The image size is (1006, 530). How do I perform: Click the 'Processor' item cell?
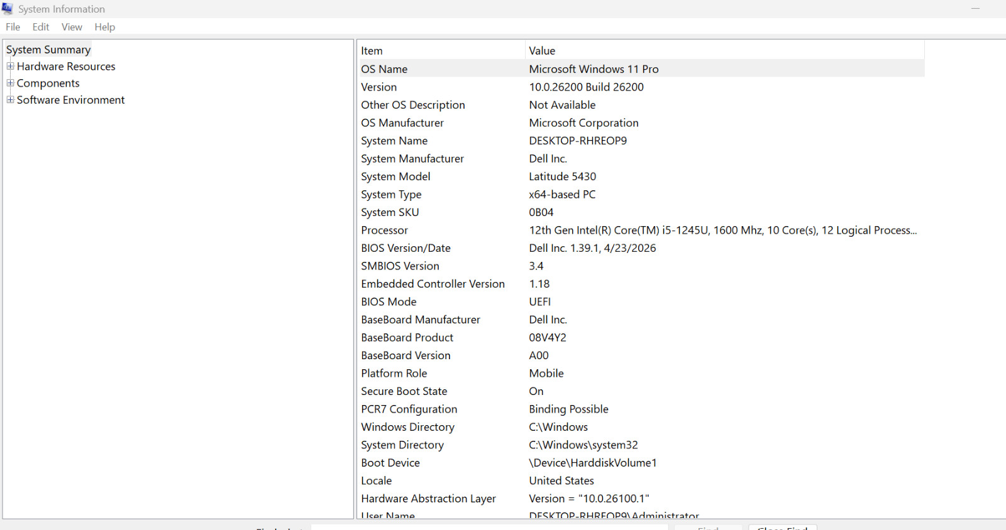click(384, 230)
